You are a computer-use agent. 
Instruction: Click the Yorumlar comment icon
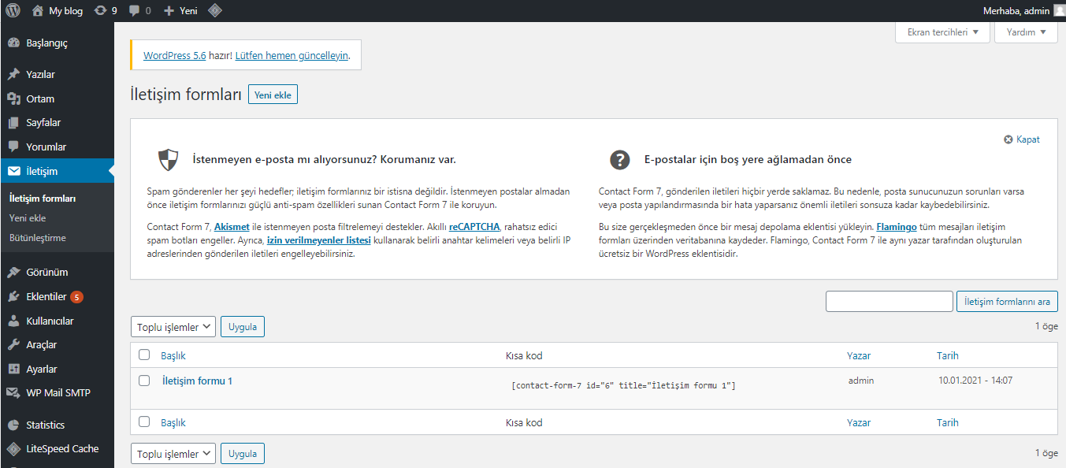point(13,147)
